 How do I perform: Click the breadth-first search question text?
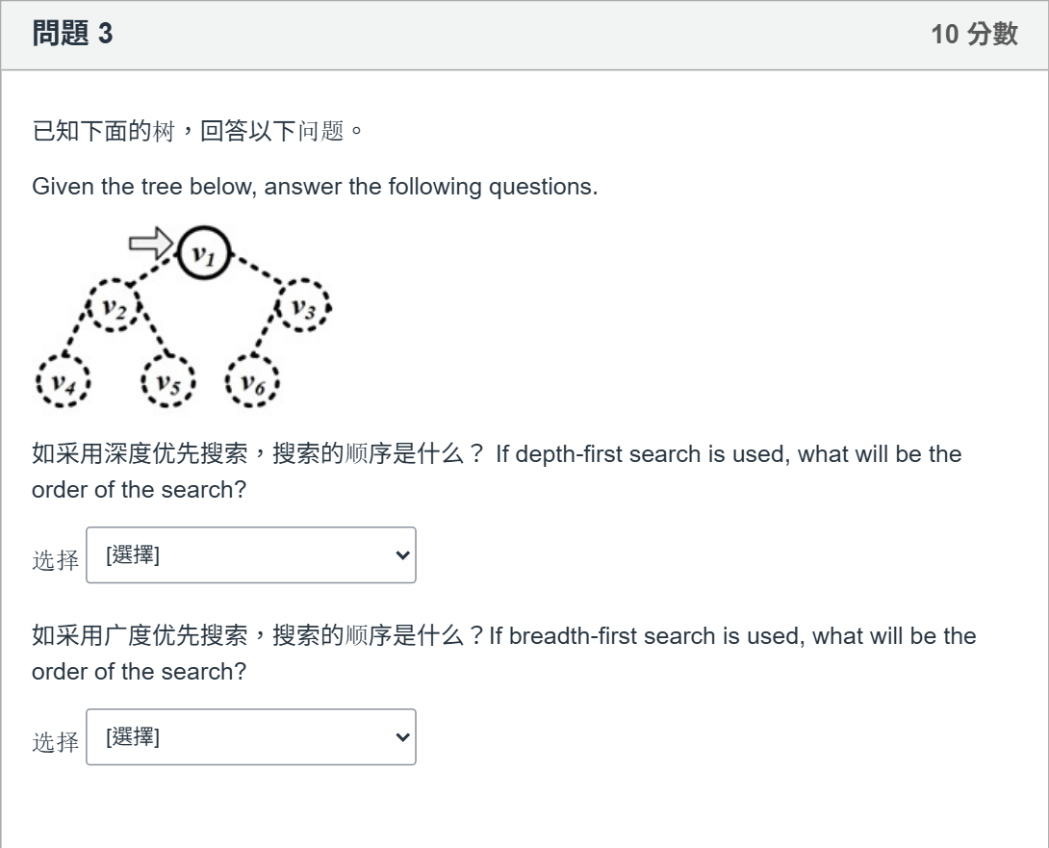click(x=503, y=654)
